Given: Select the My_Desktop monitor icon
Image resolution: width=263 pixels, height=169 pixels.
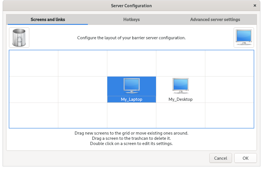Looking at the screenshot, I should [180, 86].
